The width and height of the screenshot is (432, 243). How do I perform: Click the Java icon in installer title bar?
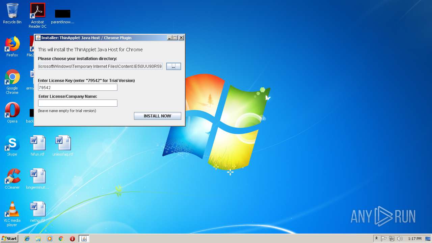pyautogui.click(x=38, y=38)
